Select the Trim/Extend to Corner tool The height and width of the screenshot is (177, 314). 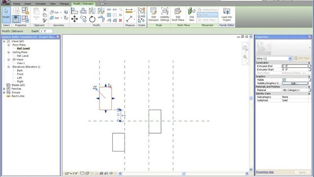[x=101, y=19]
